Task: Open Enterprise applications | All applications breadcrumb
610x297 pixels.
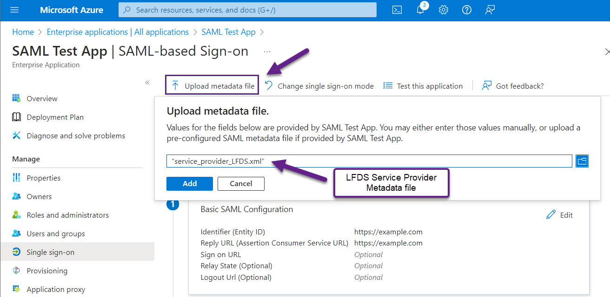Action: point(118,32)
